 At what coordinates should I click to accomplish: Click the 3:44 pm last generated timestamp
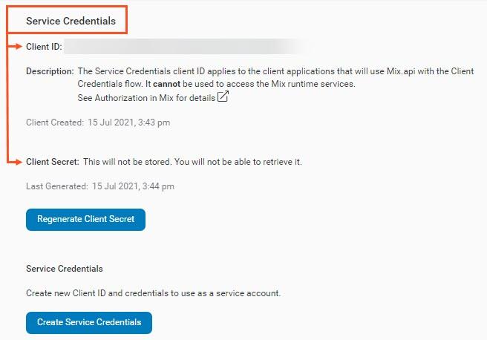(x=134, y=186)
